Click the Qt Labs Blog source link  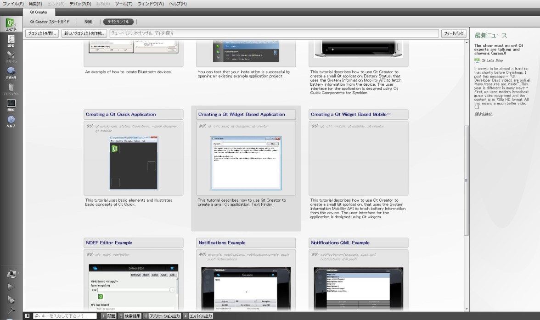492,61
